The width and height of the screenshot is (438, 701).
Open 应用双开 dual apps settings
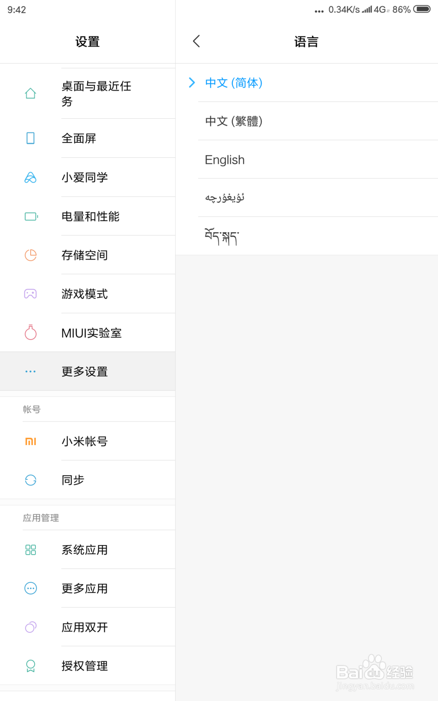tap(85, 627)
